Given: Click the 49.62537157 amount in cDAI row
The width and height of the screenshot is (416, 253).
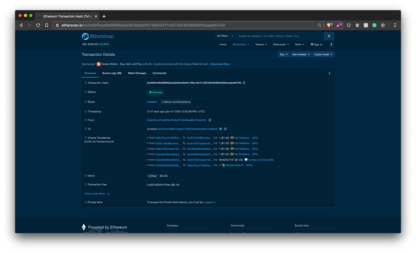Looking at the screenshot, I should 226,160.
